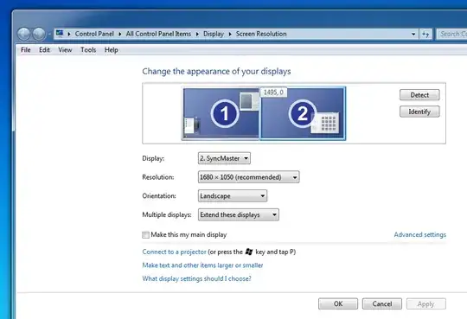Open the View menu

click(x=65, y=50)
